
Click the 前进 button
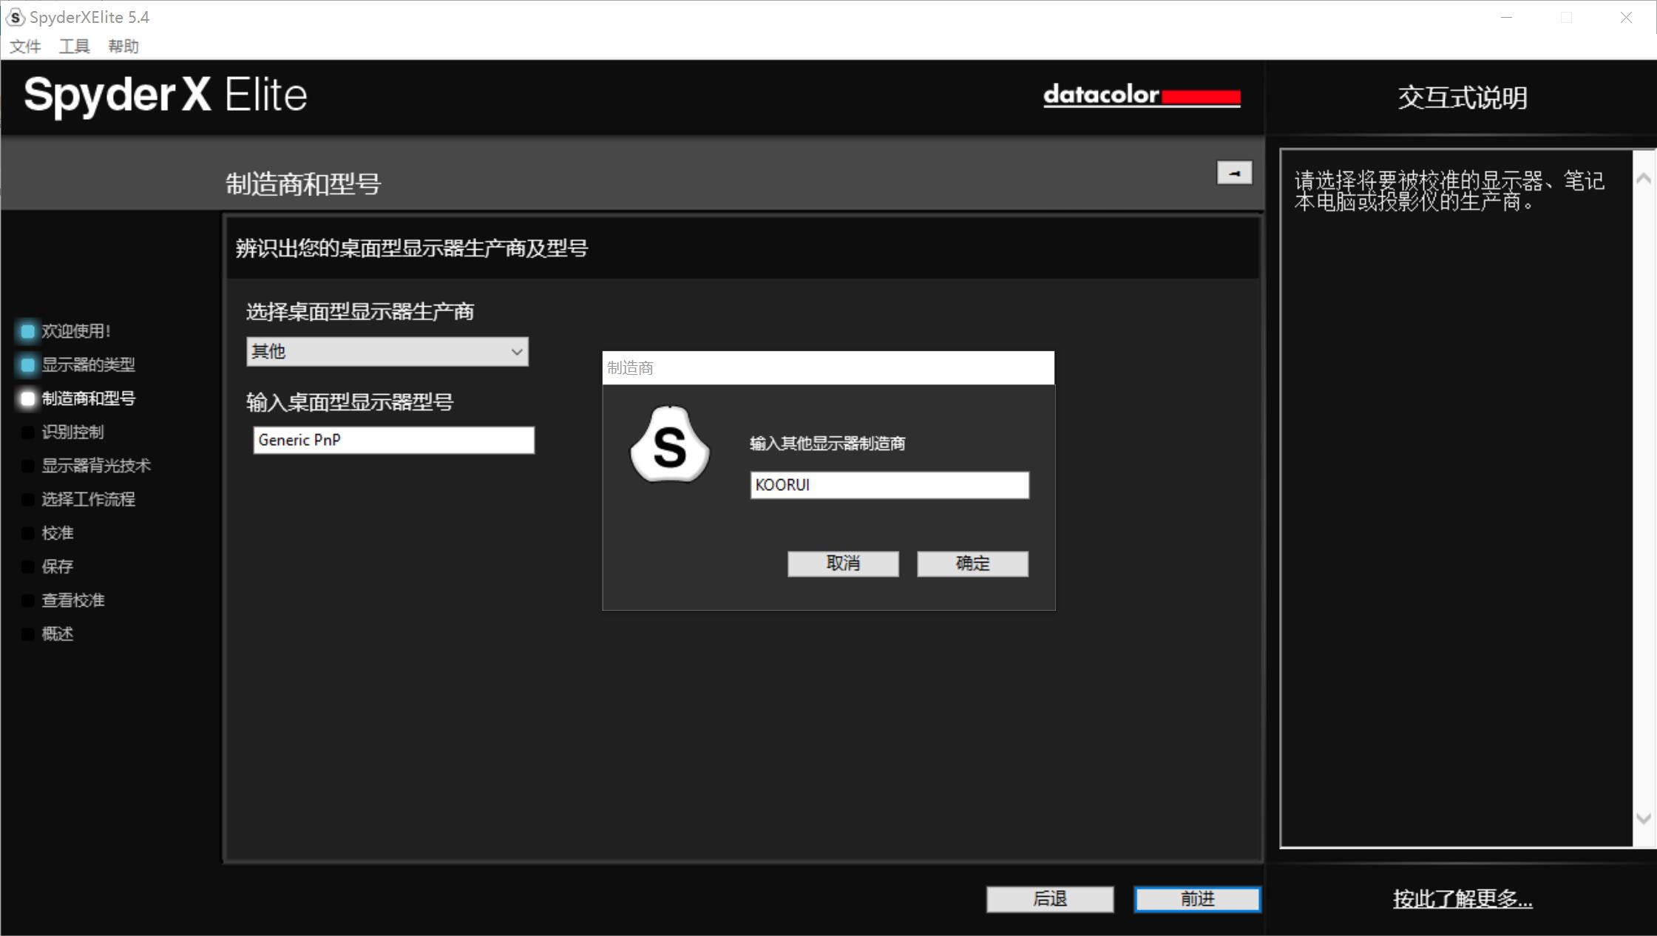click(1198, 899)
